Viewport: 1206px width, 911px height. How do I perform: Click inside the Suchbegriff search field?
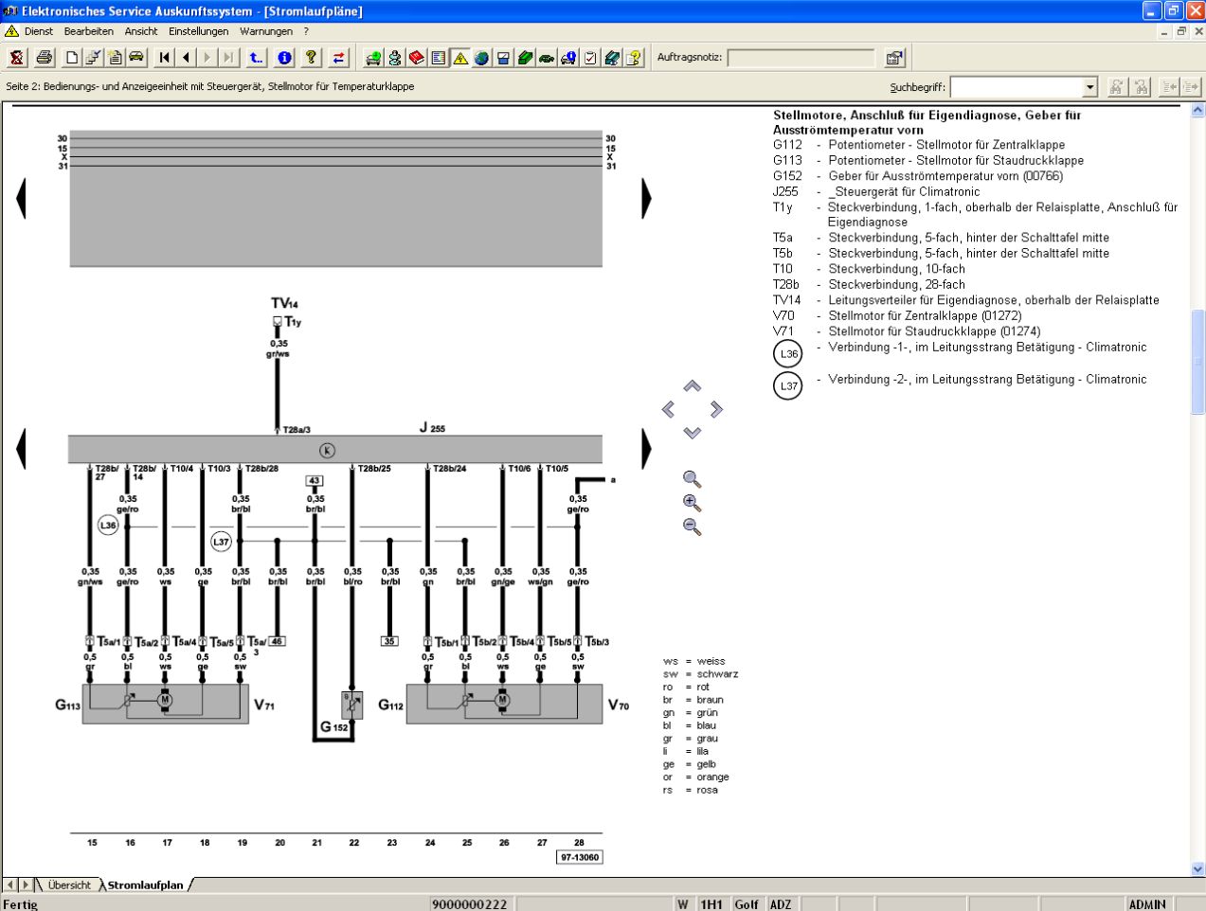(1016, 87)
